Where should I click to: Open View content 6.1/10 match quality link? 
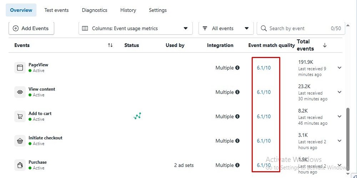click(264, 92)
